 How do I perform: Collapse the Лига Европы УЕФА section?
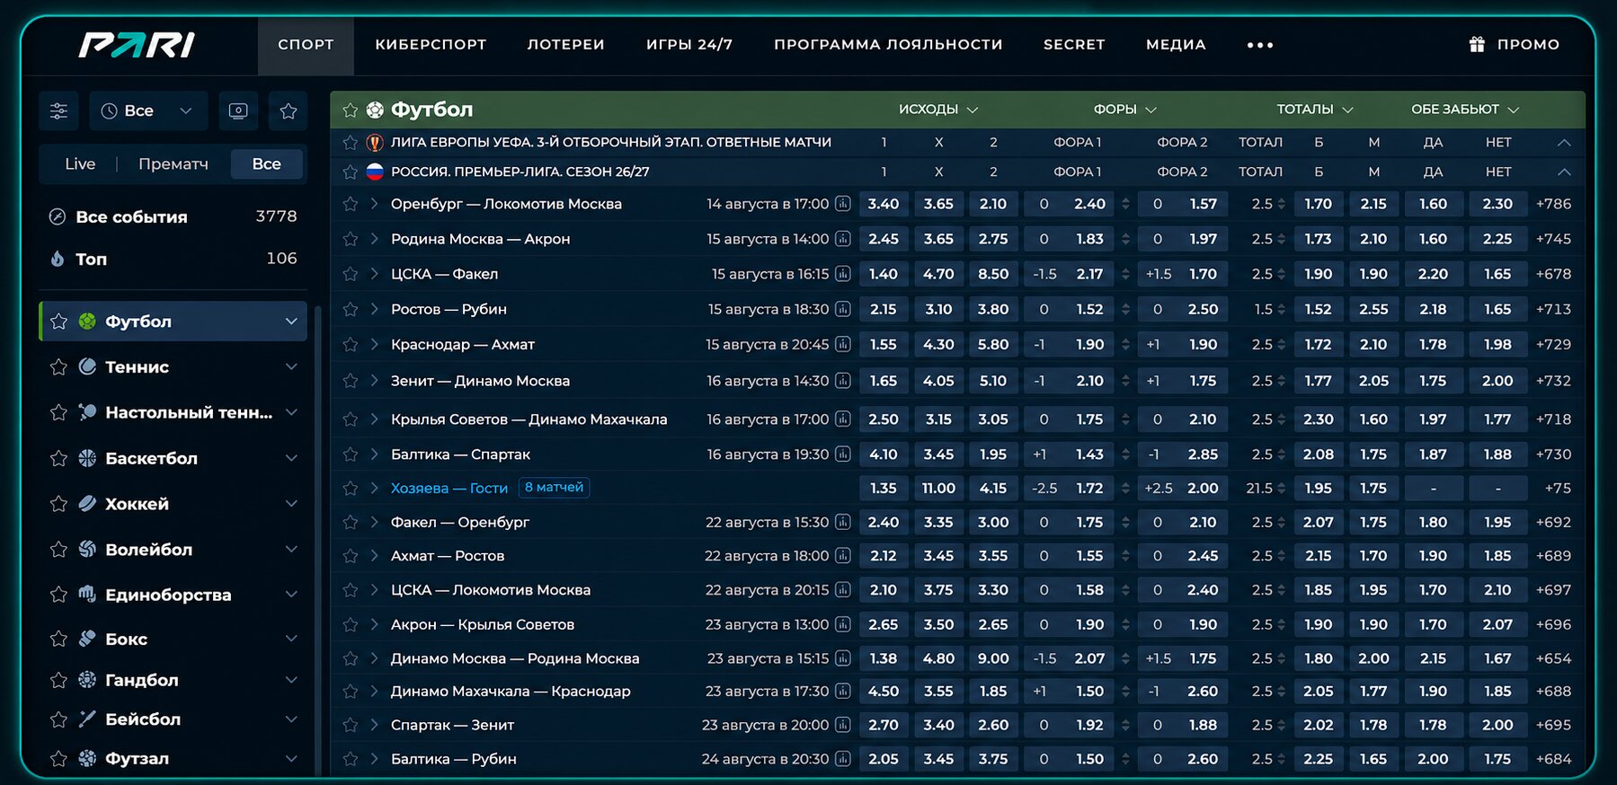tap(1564, 142)
